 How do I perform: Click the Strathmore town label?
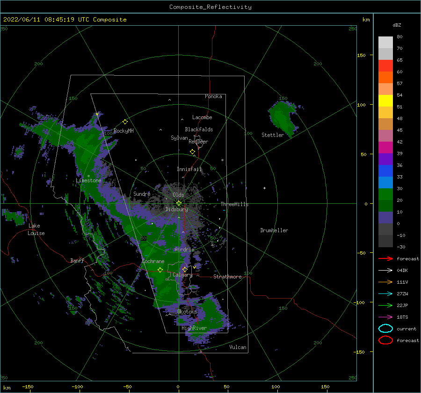coord(227,277)
